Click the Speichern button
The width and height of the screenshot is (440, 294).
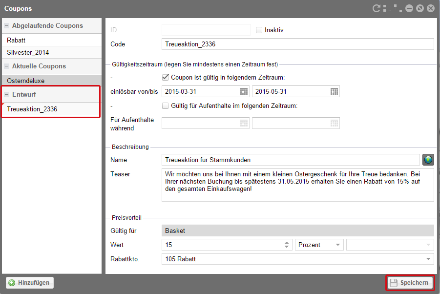410,282
